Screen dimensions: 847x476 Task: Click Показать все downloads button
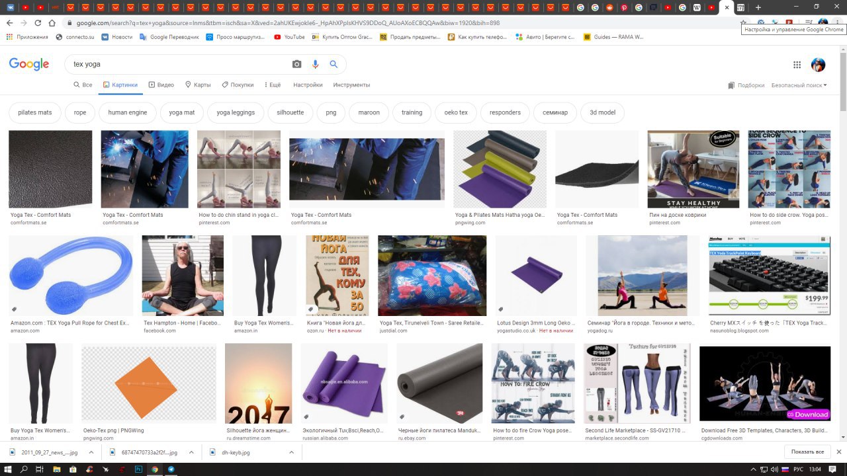[x=807, y=452]
